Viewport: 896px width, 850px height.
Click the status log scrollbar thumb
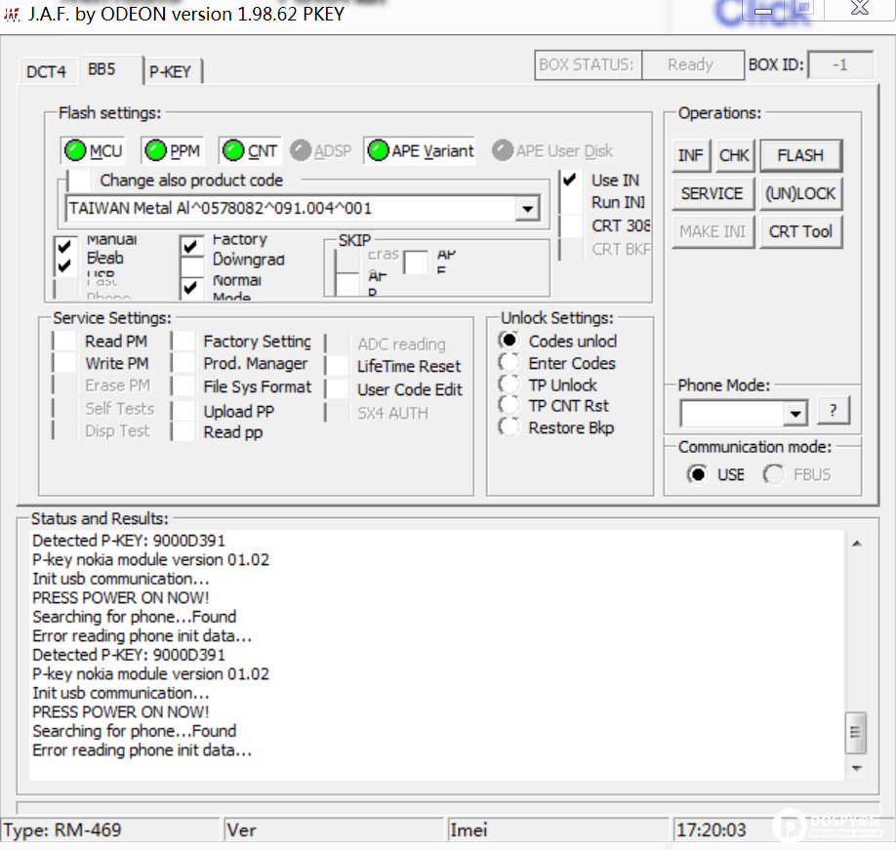click(x=856, y=732)
